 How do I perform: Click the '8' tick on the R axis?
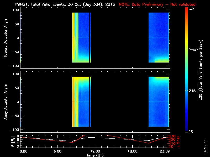[x=18, y=136]
